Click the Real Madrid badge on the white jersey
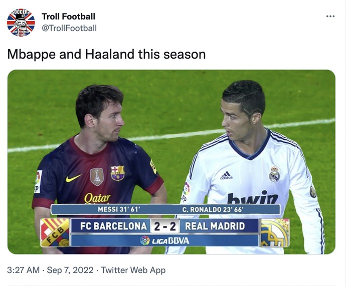Image resolution: width=351 pixels, height=287 pixels. click(274, 174)
